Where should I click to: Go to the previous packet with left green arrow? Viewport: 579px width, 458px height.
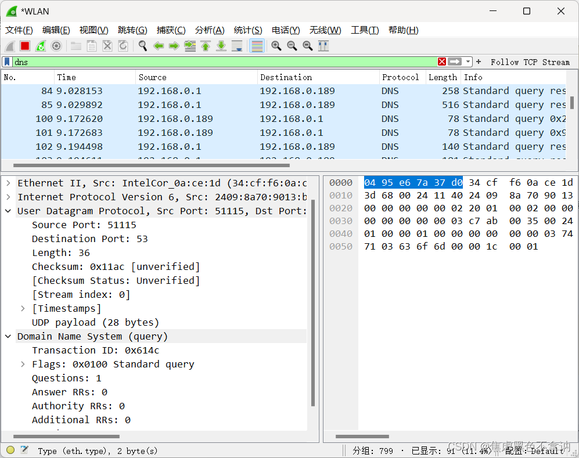click(159, 46)
